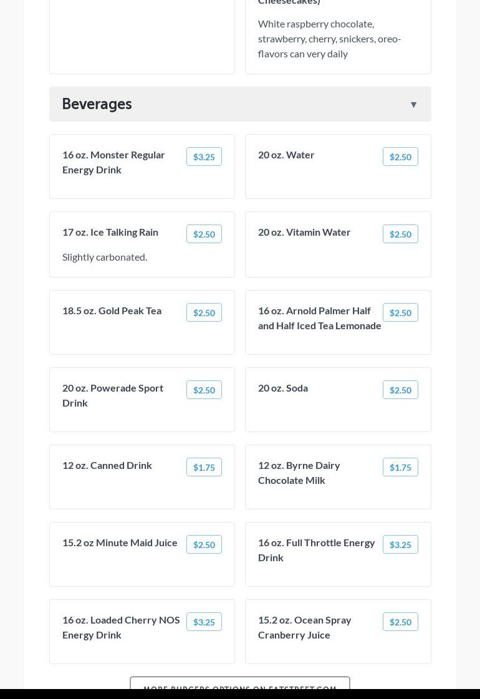Add Gold Peak Tea via its price button

[x=204, y=313]
